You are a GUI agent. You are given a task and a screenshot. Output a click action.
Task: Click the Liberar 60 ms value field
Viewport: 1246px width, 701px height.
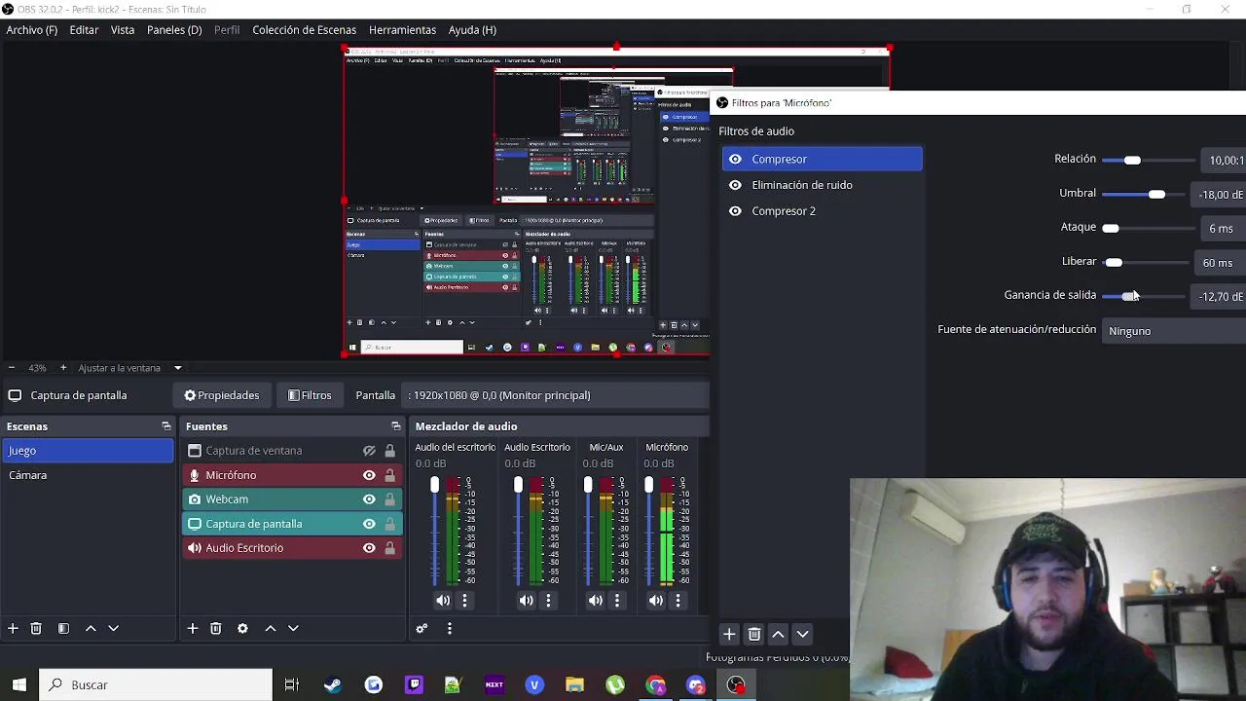coord(1222,263)
